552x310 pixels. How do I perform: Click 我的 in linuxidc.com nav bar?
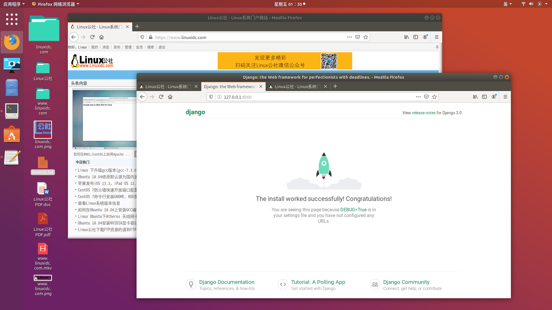click(95, 47)
